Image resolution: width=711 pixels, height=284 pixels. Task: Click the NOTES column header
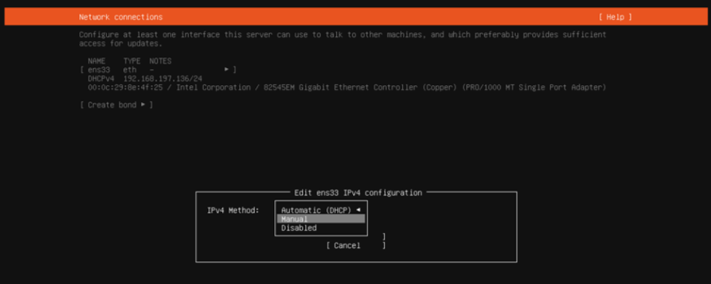point(160,60)
